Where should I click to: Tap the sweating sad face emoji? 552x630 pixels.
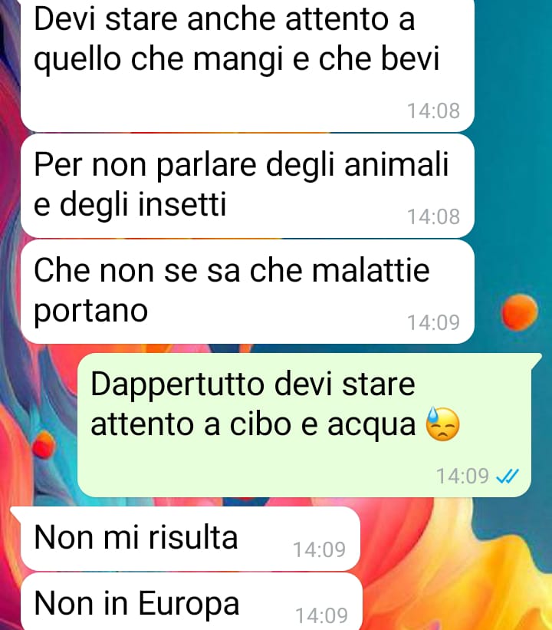(442, 424)
